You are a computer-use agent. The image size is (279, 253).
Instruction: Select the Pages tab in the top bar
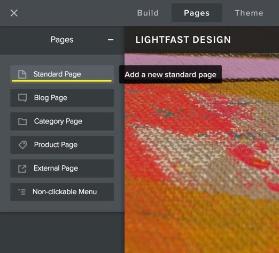(197, 13)
